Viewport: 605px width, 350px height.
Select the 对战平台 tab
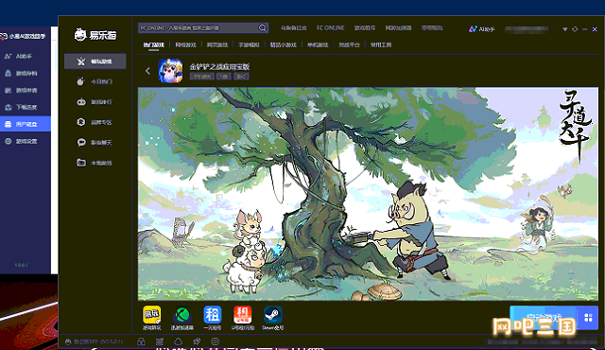[349, 44]
